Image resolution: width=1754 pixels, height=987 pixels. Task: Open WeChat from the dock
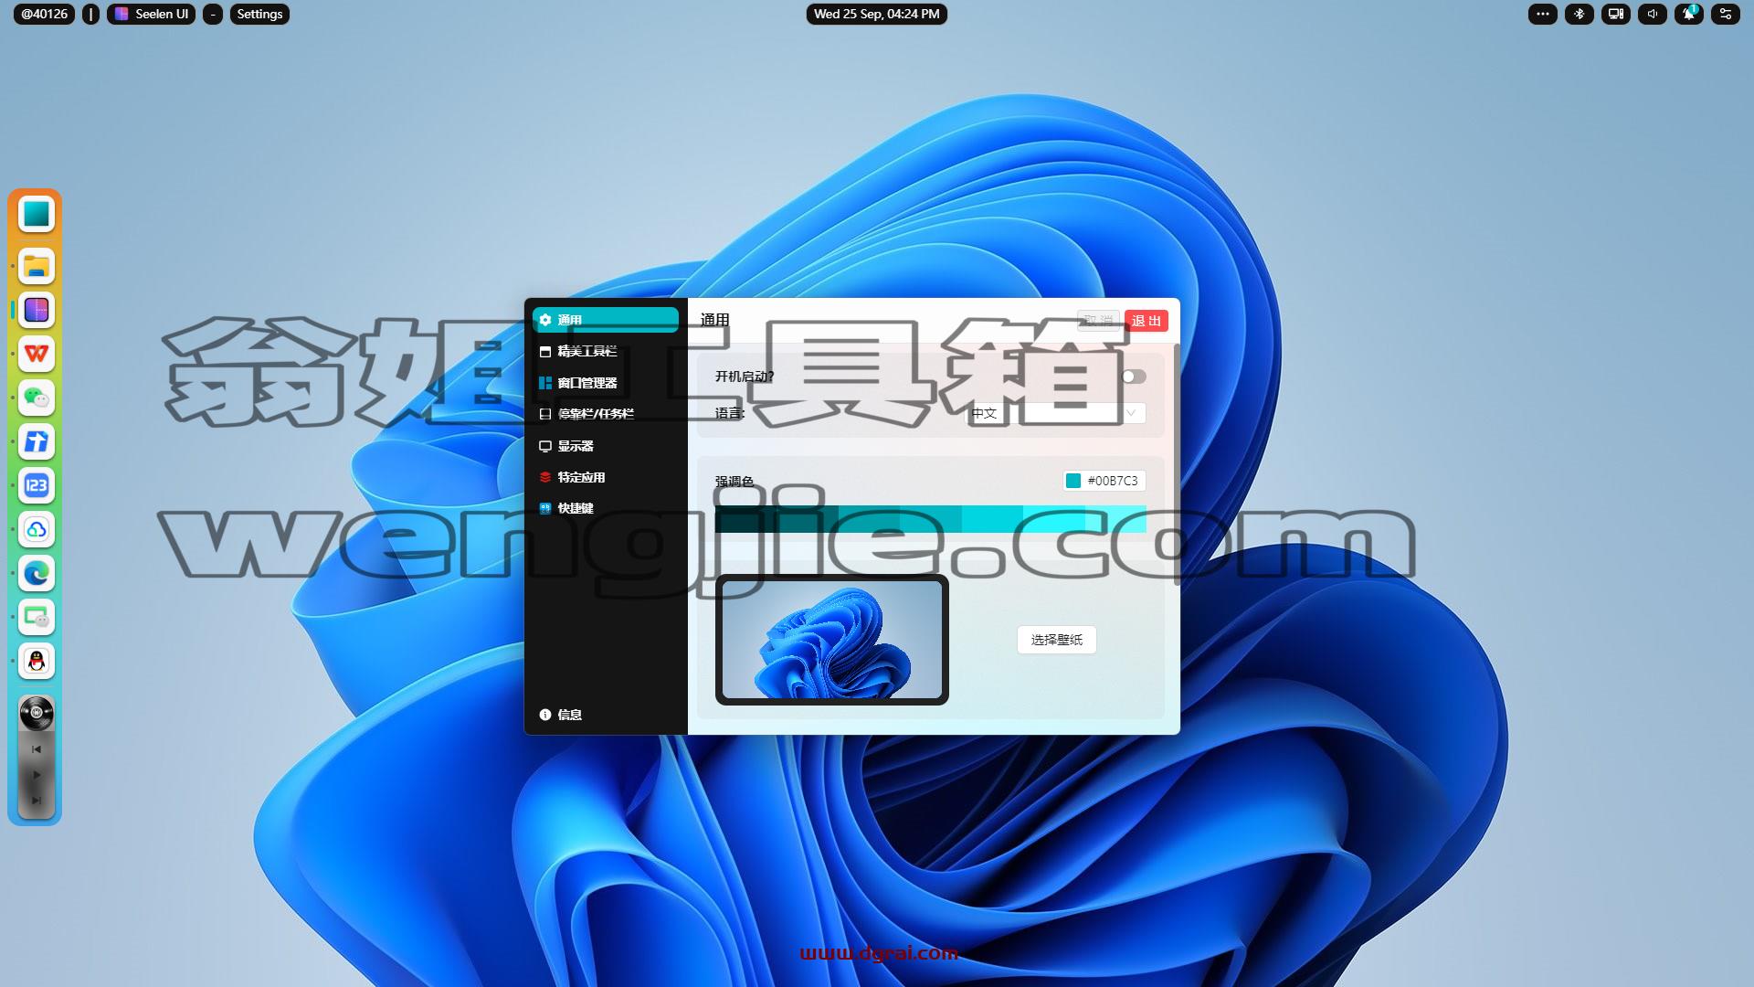click(37, 398)
